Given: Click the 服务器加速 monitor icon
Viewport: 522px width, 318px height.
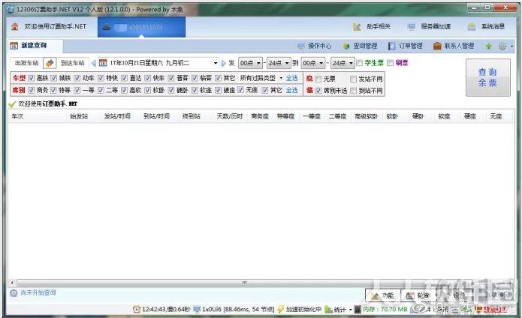Looking at the screenshot, I should click(412, 27).
